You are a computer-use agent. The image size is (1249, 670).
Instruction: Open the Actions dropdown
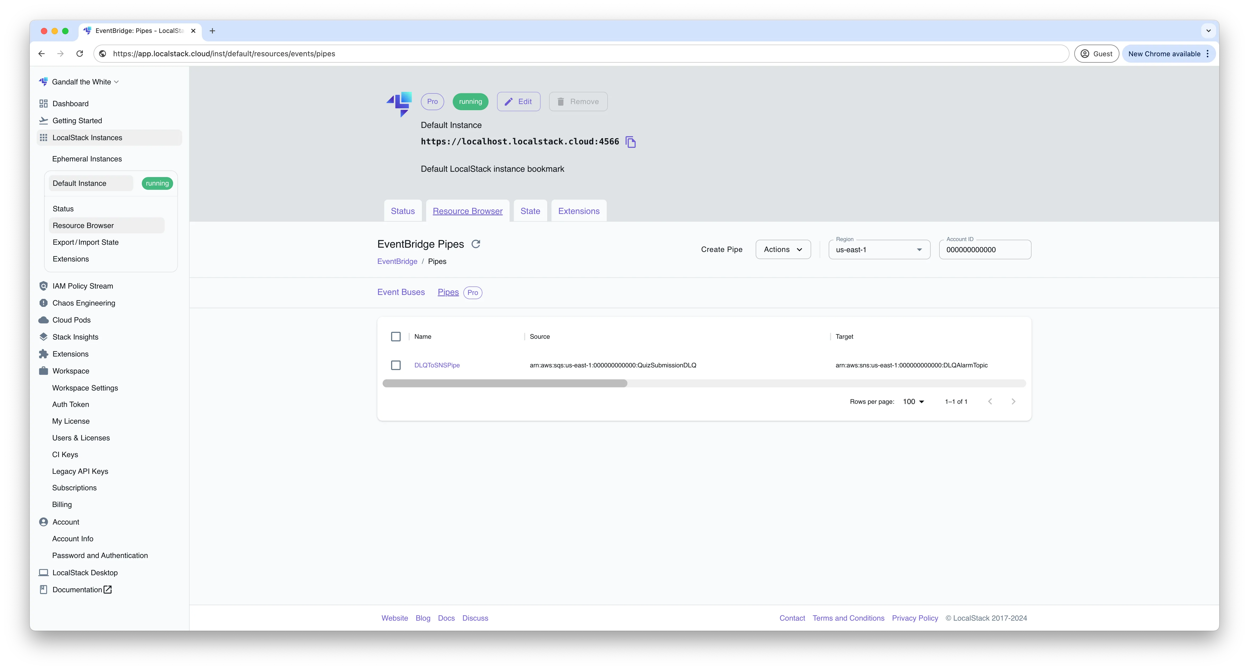[x=782, y=249]
